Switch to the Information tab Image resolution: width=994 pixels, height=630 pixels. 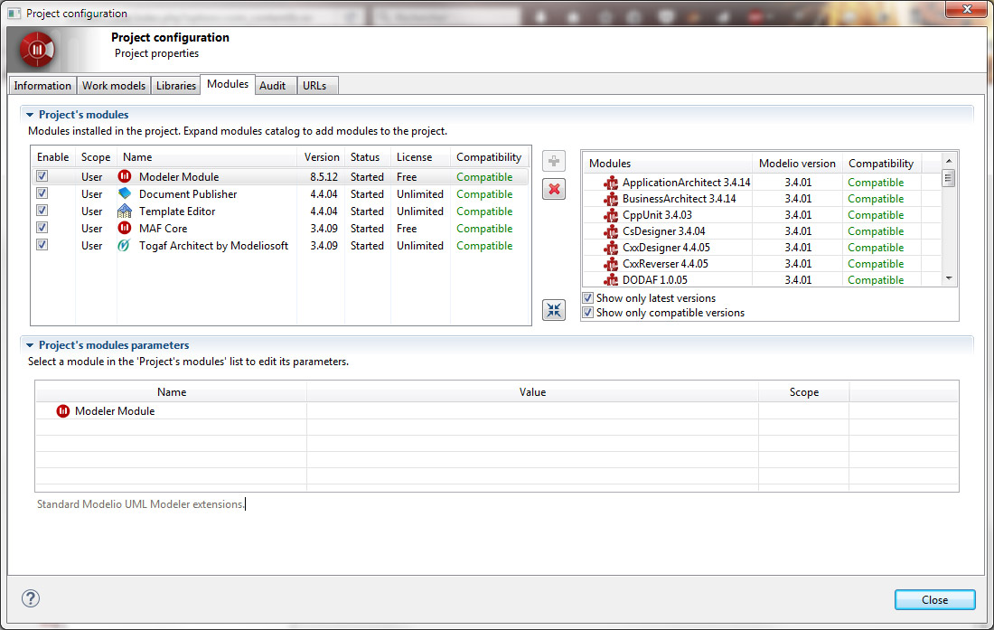(42, 86)
